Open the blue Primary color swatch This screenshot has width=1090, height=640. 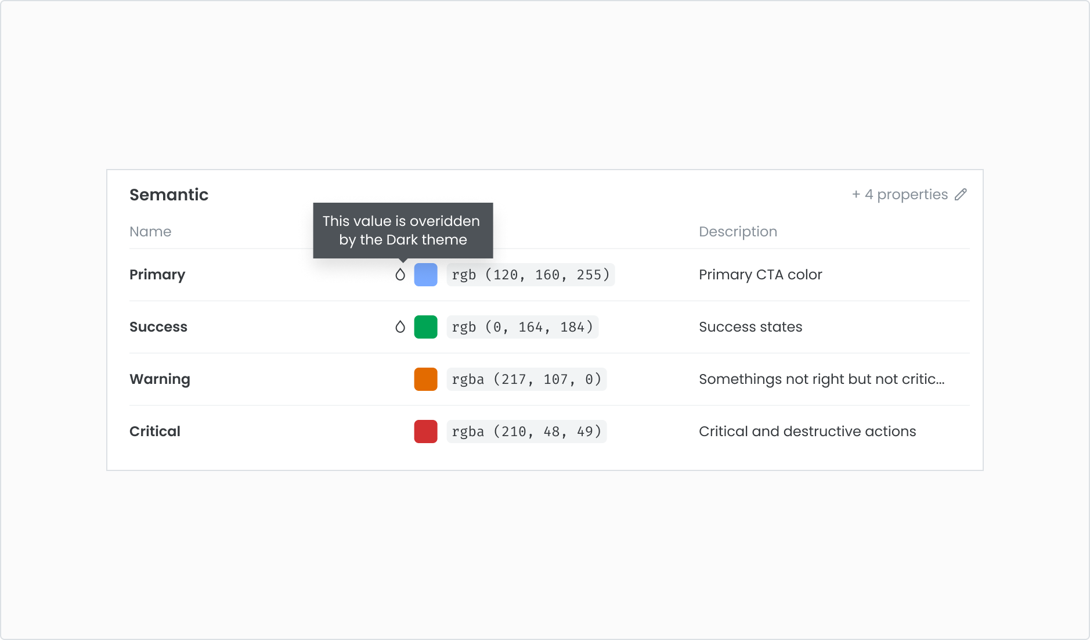425,275
